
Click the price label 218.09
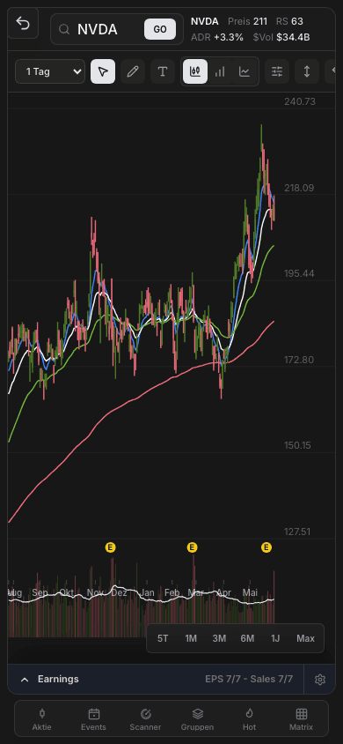(x=299, y=188)
